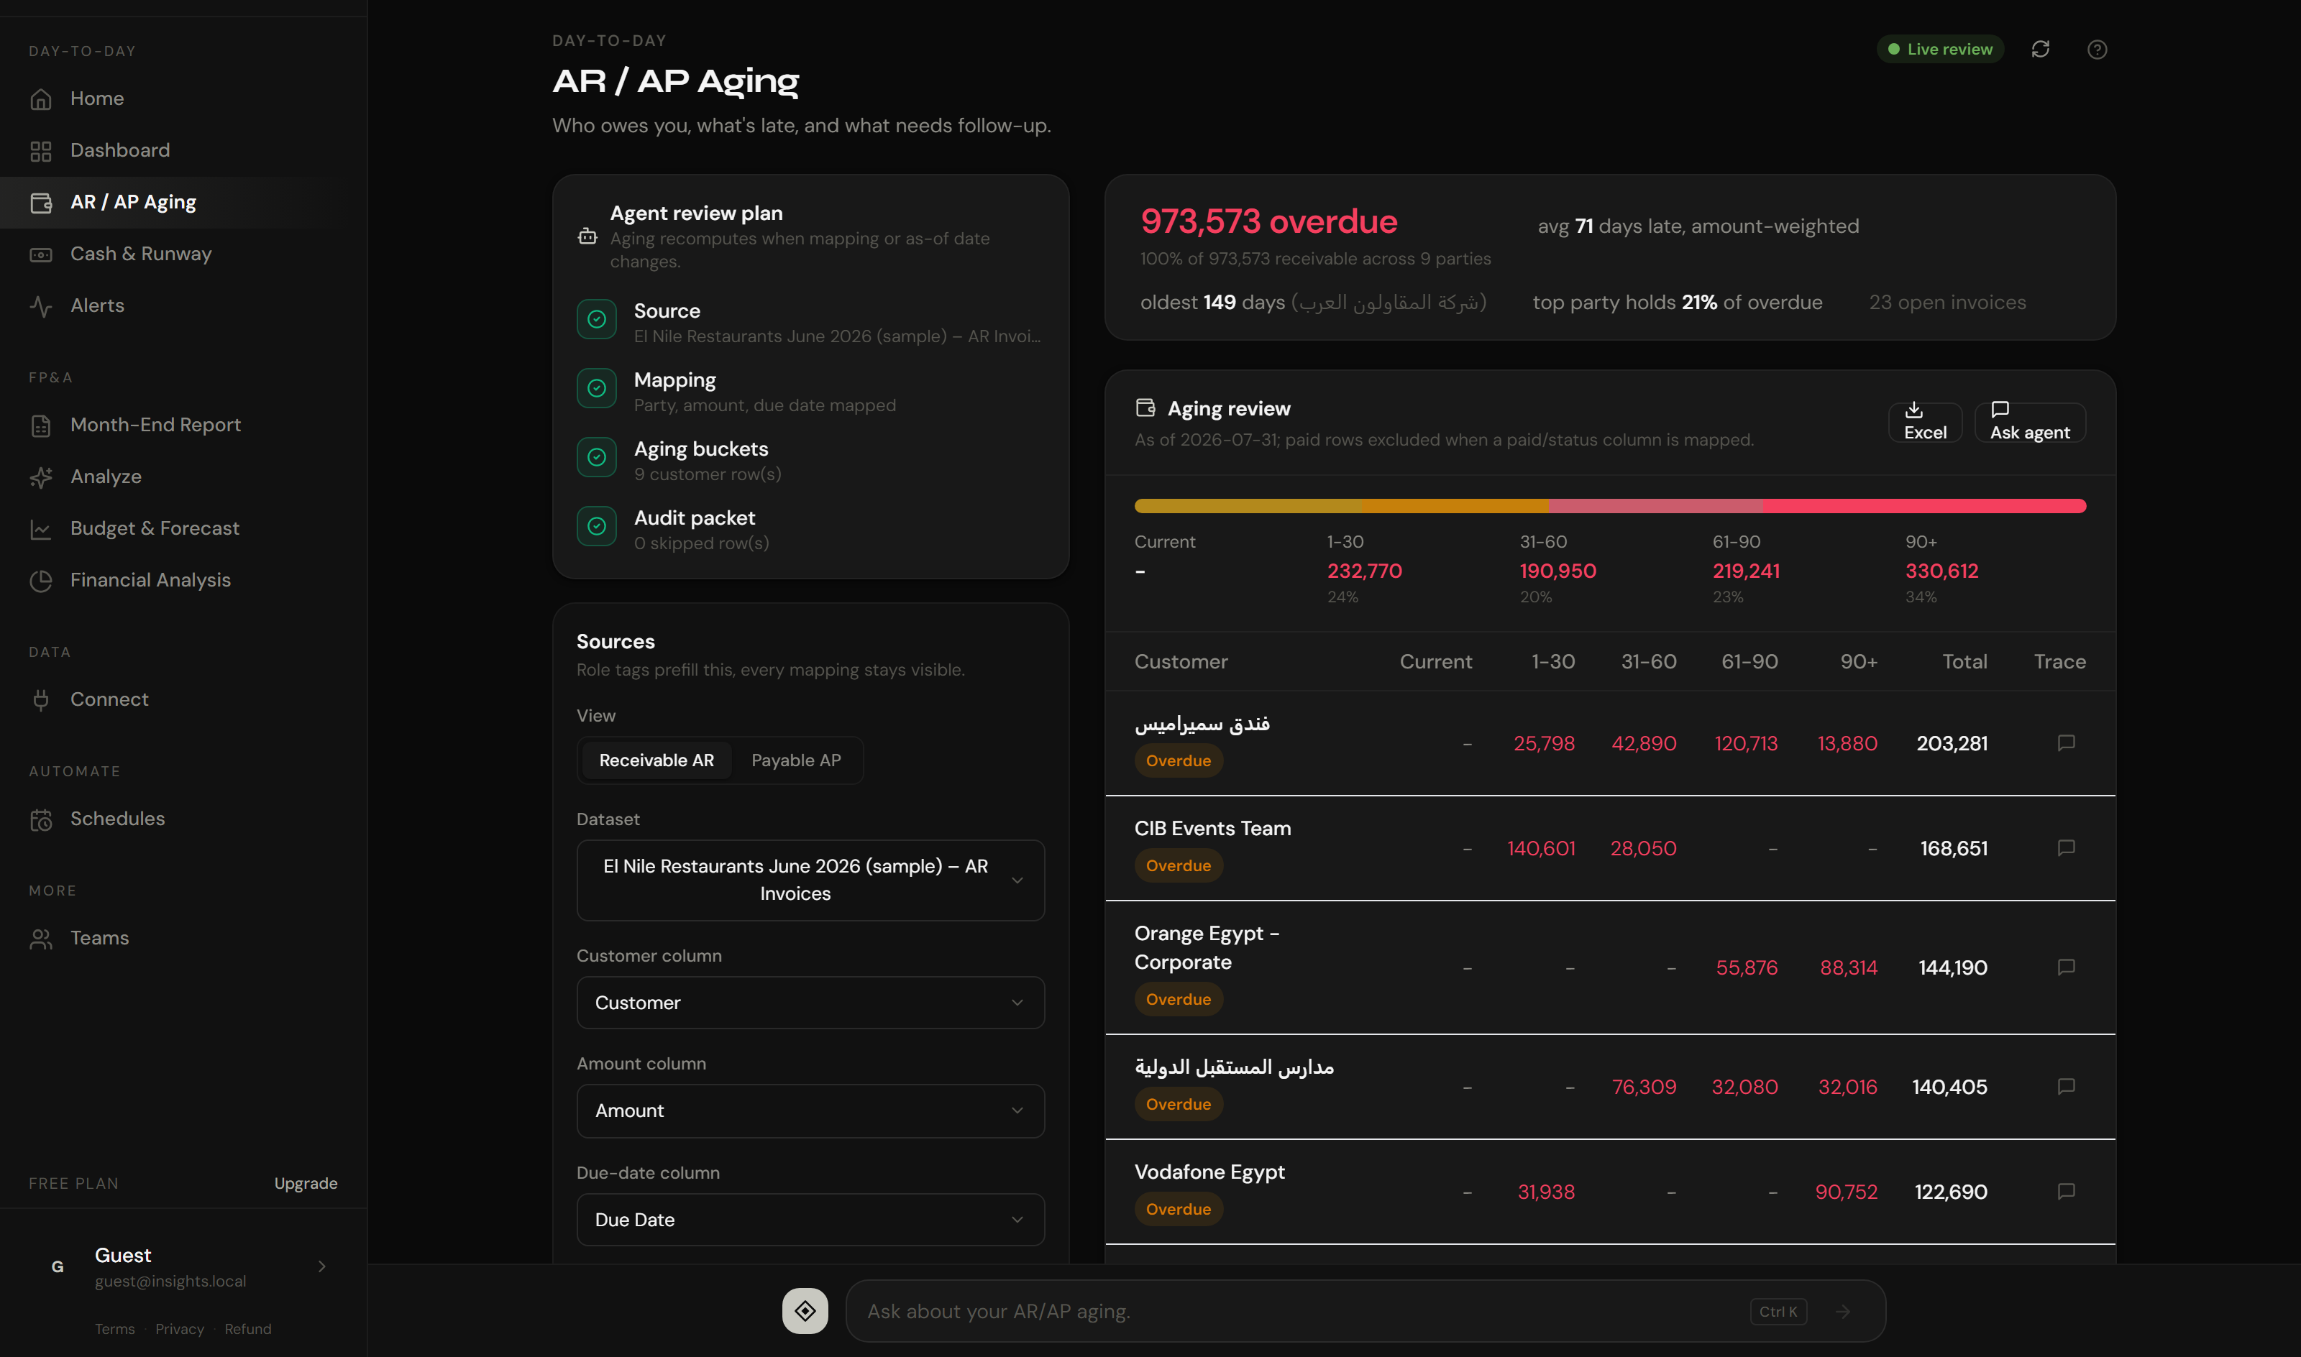
Task: Click the Overdue badge under Vodafone Egypt
Action: point(1178,1209)
